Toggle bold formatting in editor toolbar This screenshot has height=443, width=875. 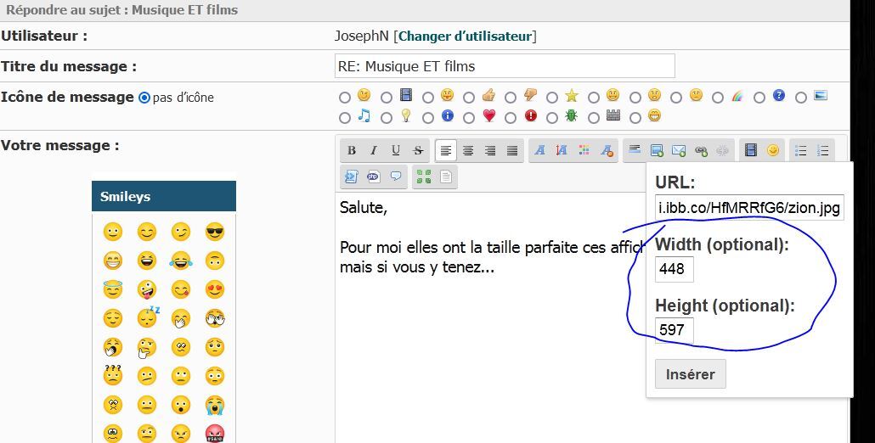[x=352, y=151]
